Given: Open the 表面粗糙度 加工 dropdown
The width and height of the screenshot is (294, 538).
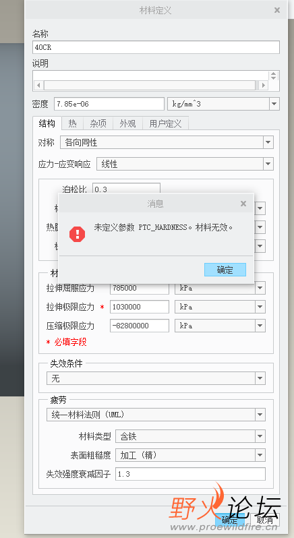Looking at the screenshot, I should tap(190, 455).
